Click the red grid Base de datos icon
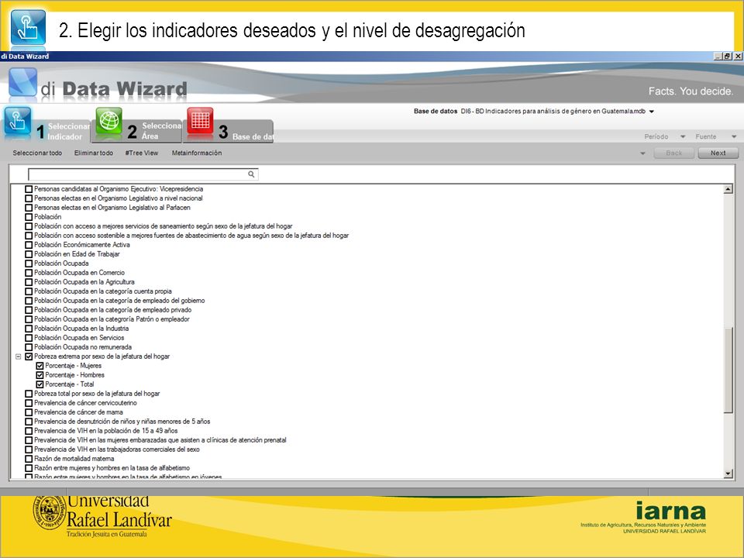Image resolution: width=744 pixels, height=558 pixels. point(200,121)
